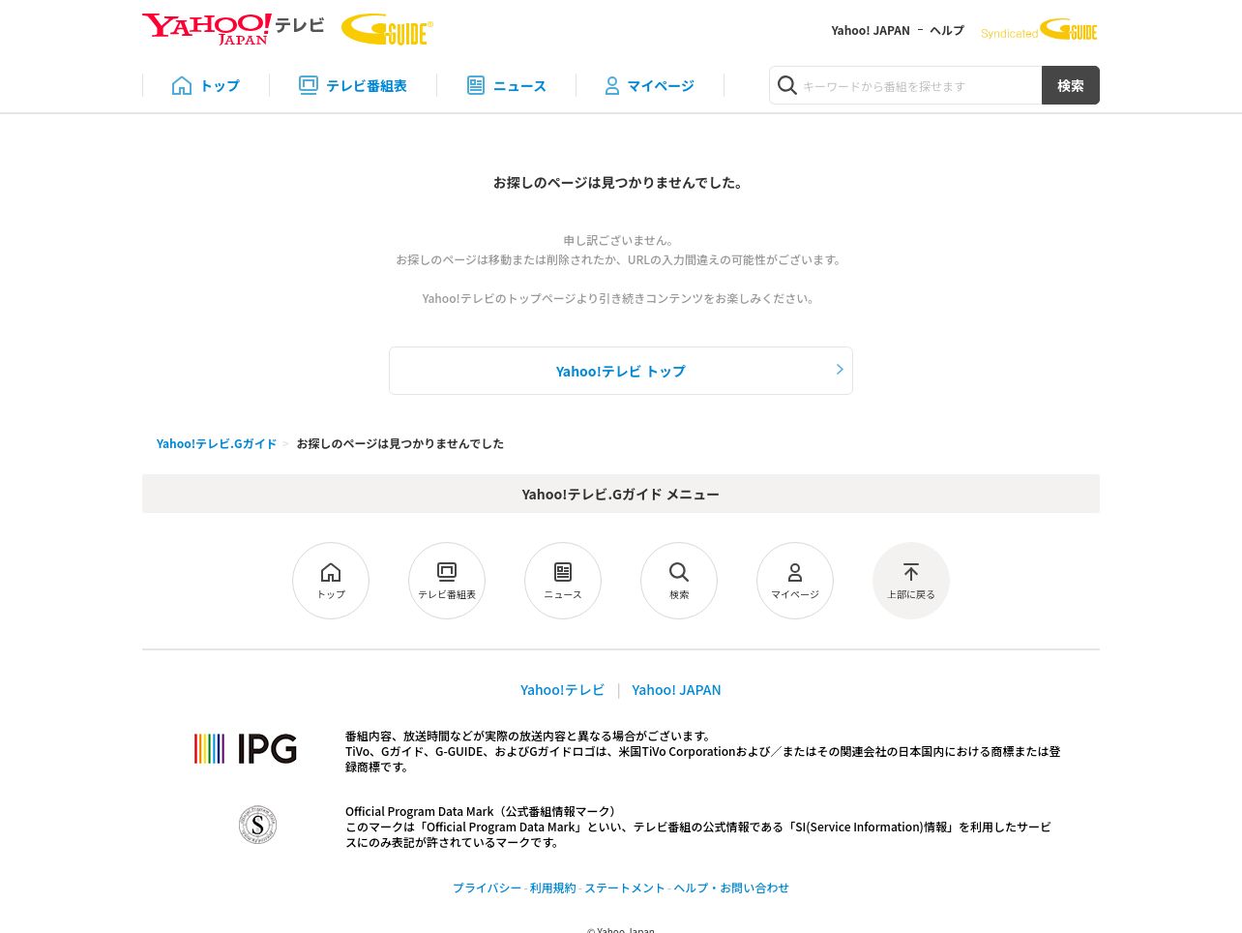This screenshot has height=933, width=1242.
Task: Click the news icon in the top navigation
Action: coord(476,85)
